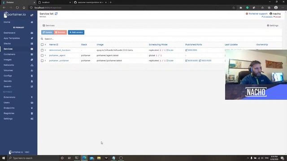Click the Update services button
The image size is (287, 161).
tap(48, 32)
